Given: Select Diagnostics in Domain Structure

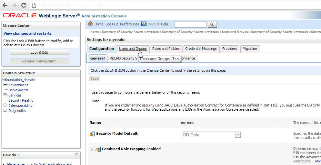Looking at the screenshot, I should pyautogui.click(x=17, y=111).
